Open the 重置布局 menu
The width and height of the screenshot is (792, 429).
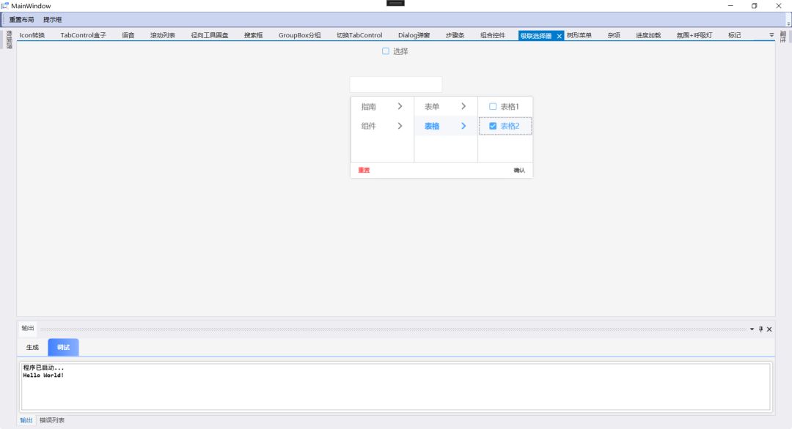21,20
